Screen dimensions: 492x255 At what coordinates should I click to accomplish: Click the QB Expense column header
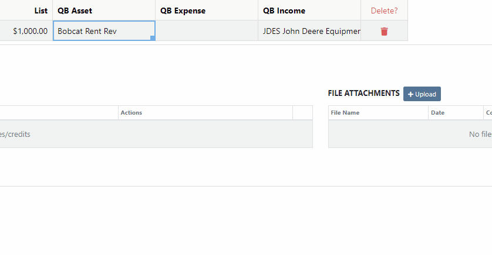(x=207, y=11)
